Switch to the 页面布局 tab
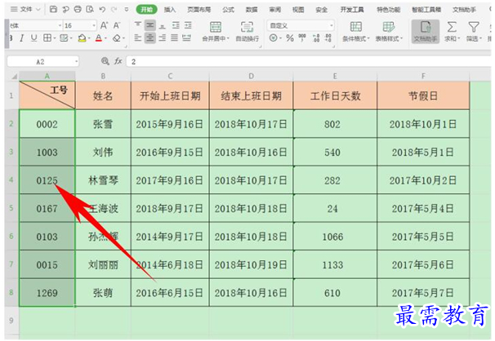The width and height of the screenshot is (495, 341). pyautogui.click(x=198, y=10)
